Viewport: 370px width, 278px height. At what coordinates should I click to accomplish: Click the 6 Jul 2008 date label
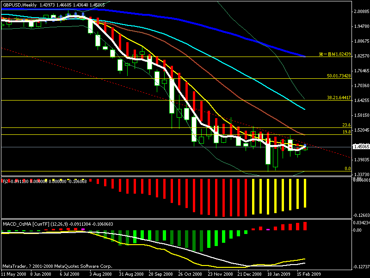70,274
